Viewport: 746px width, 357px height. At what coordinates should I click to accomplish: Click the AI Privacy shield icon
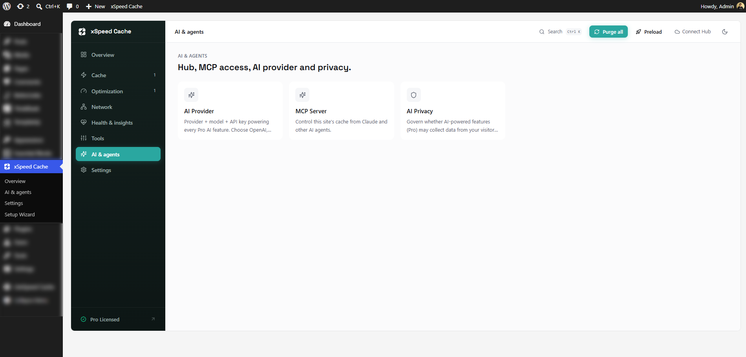point(413,95)
